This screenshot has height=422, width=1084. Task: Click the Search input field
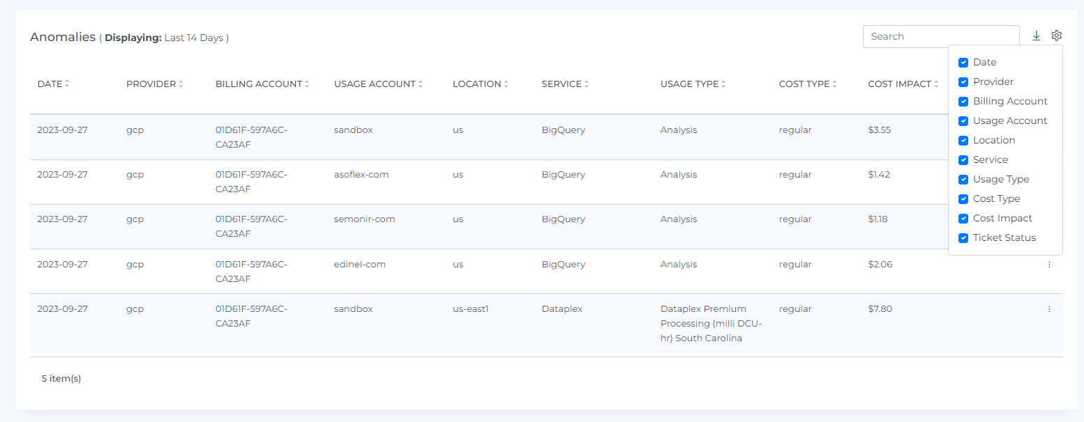point(940,36)
